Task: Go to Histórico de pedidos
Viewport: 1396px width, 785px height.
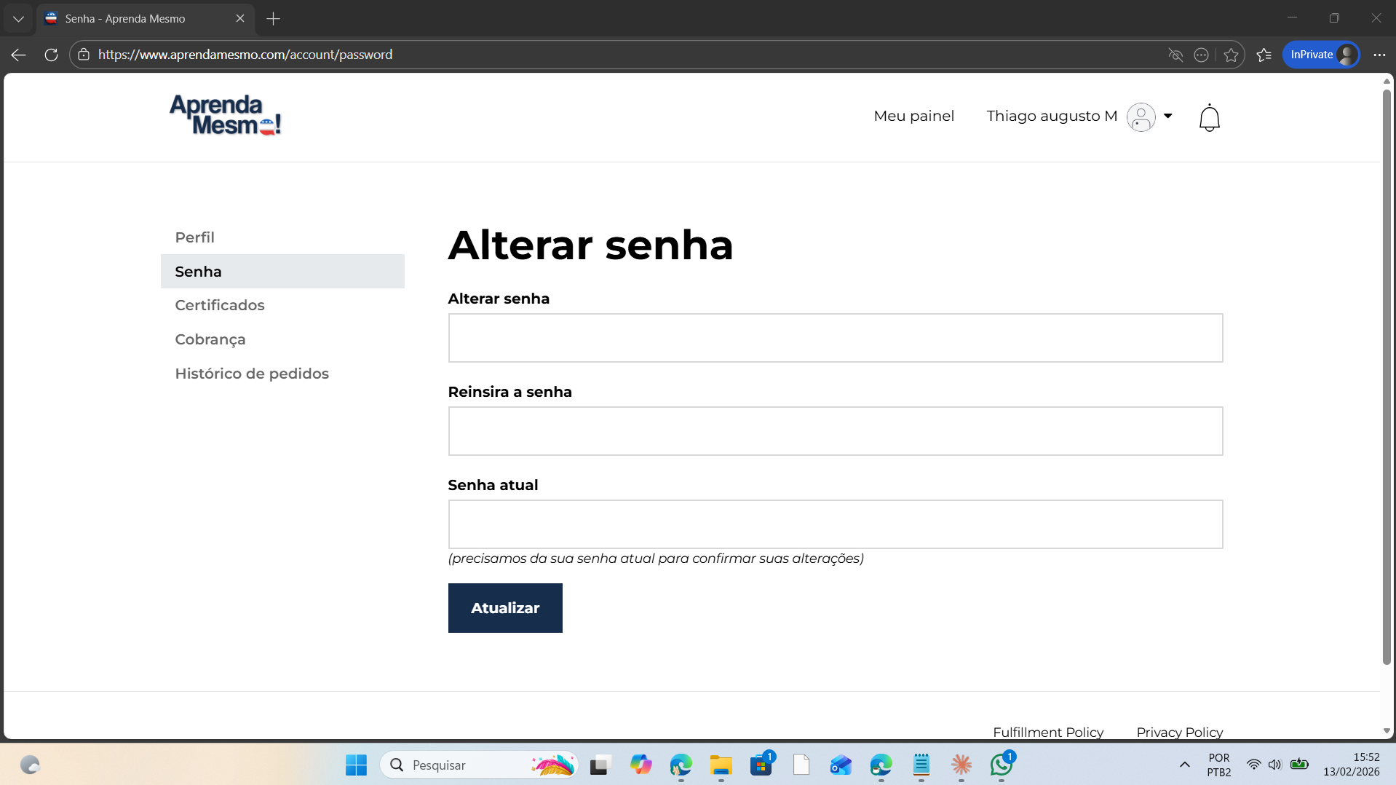Action: coord(251,374)
